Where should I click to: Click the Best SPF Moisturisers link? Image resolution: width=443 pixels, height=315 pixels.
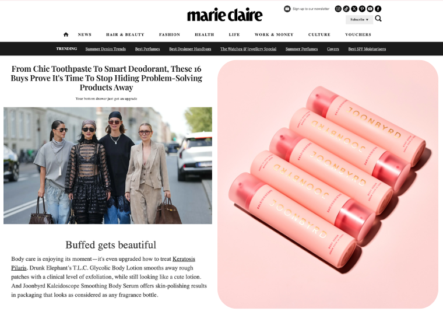(x=367, y=49)
